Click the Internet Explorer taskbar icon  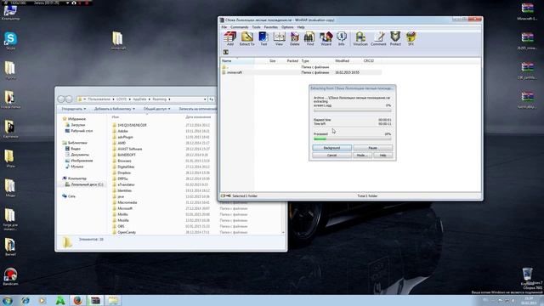pos(25,300)
